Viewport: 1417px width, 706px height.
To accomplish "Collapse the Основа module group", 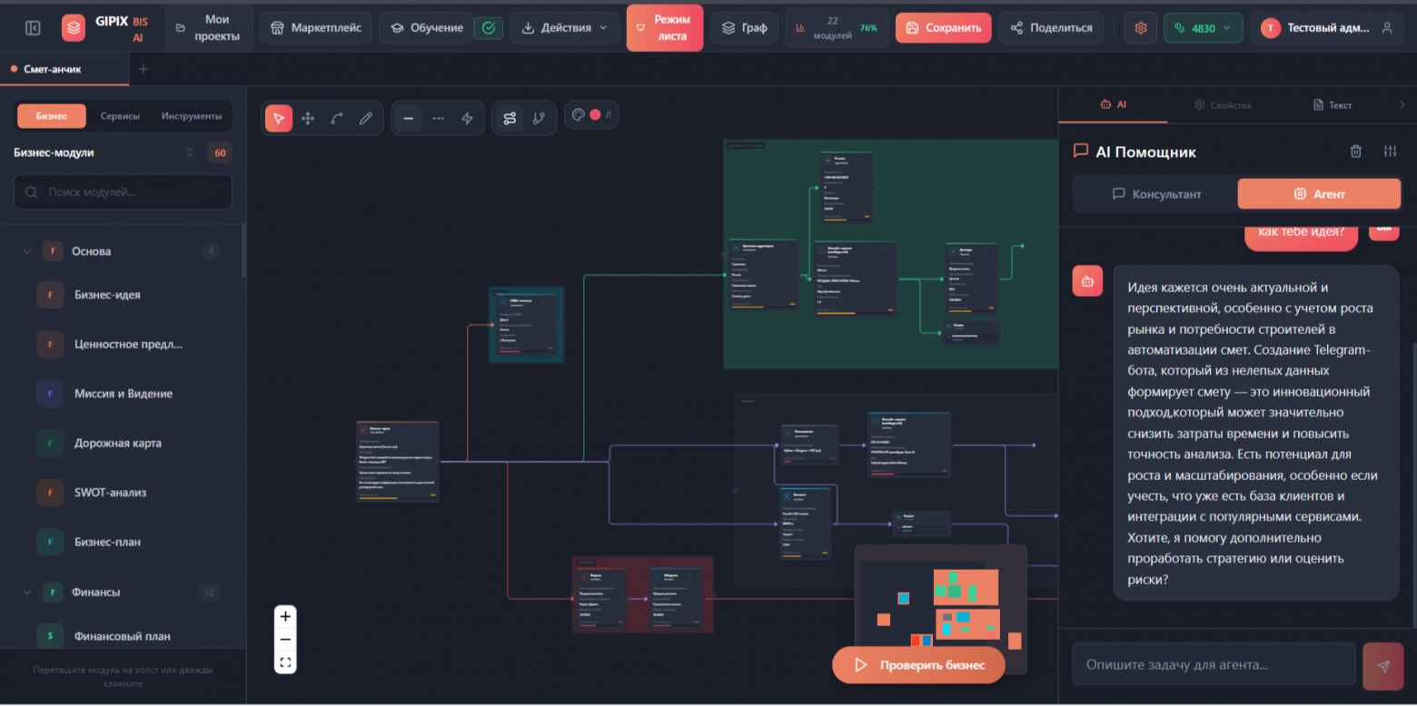I will pos(27,251).
